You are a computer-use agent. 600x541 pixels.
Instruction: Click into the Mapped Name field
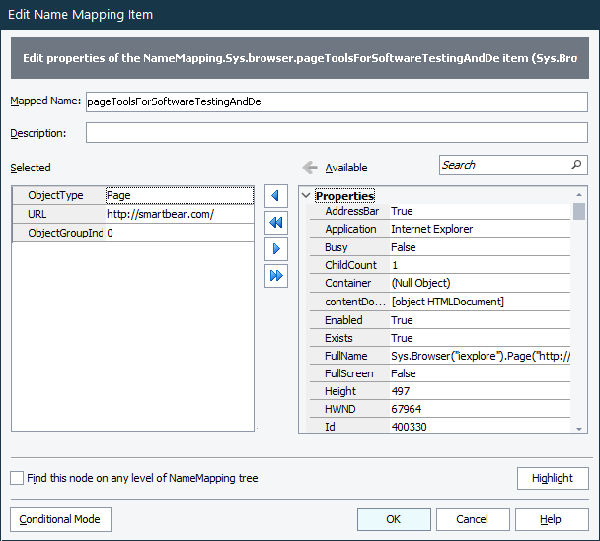coord(336,101)
